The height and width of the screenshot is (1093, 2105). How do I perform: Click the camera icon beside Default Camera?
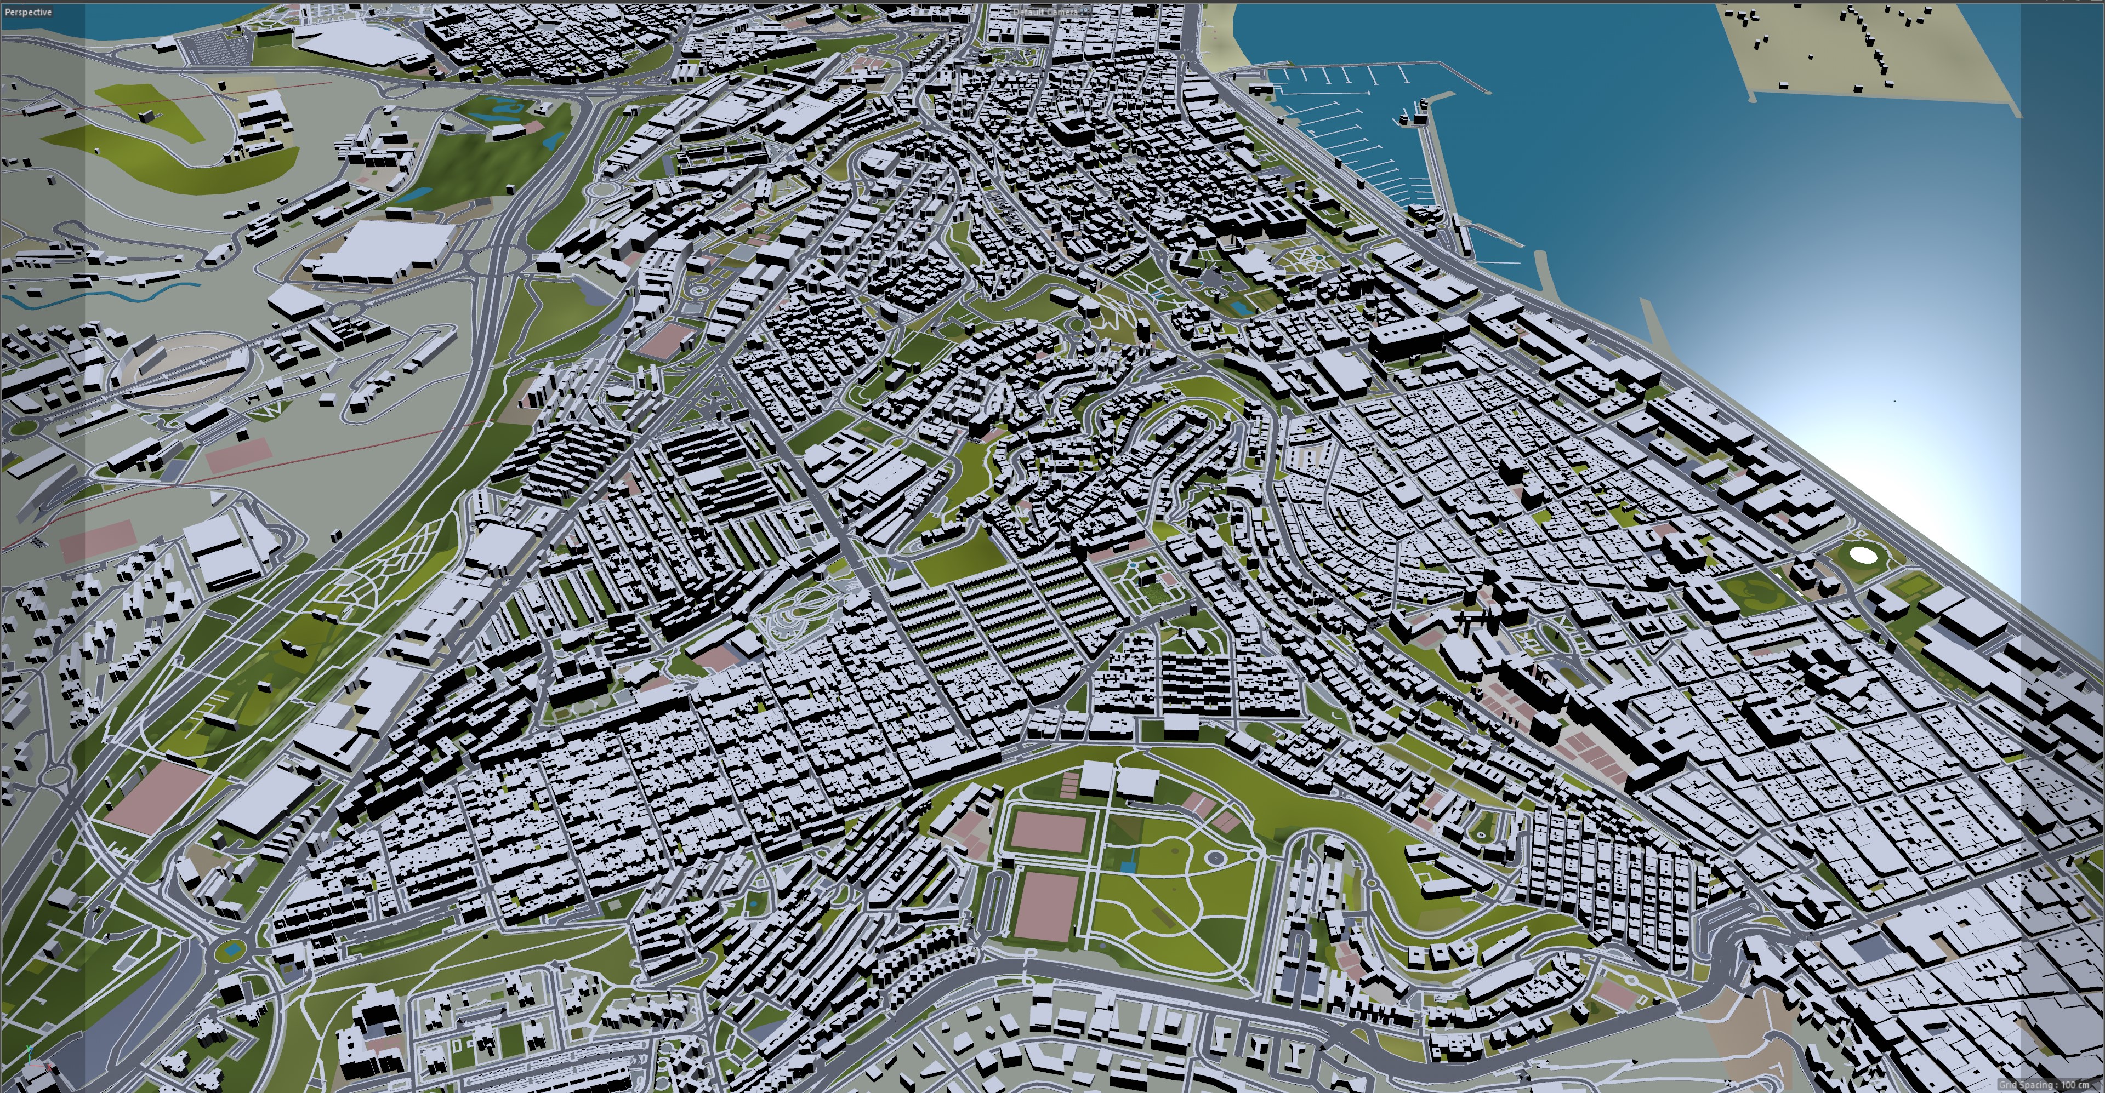(1084, 12)
